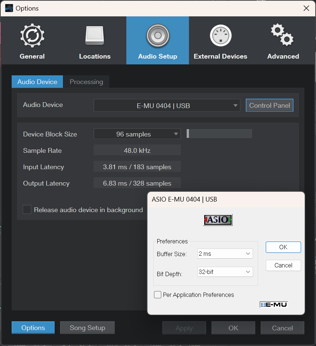This screenshot has height=346, width=316.
Task: Click the Buffer Size label
Action: 172,254
